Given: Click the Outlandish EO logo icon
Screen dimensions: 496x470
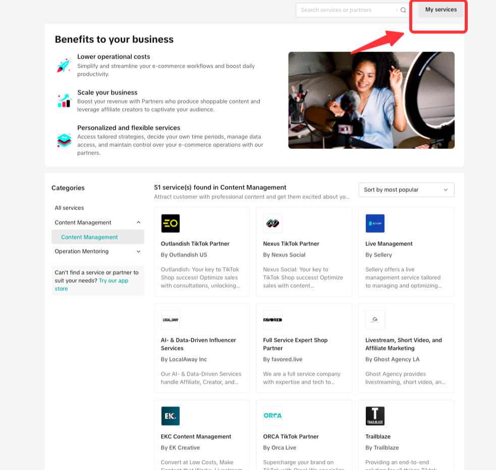Looking at the screenshot, I should 170,223.
